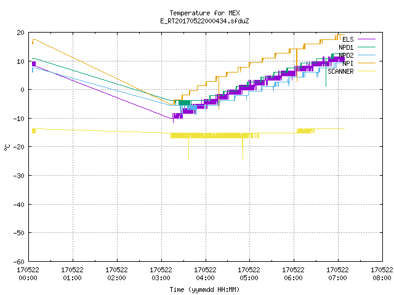
Task: Click the x-axis tick label 00:00
Action: (28, 278)
